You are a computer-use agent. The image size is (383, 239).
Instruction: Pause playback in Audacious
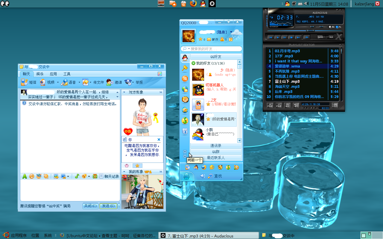click(284, 37)
